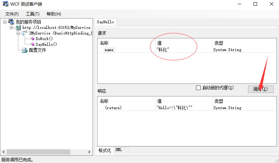The image size is (279, 163).
Task: Select DoWork() in the service tree
Action: tap(44, 39)
